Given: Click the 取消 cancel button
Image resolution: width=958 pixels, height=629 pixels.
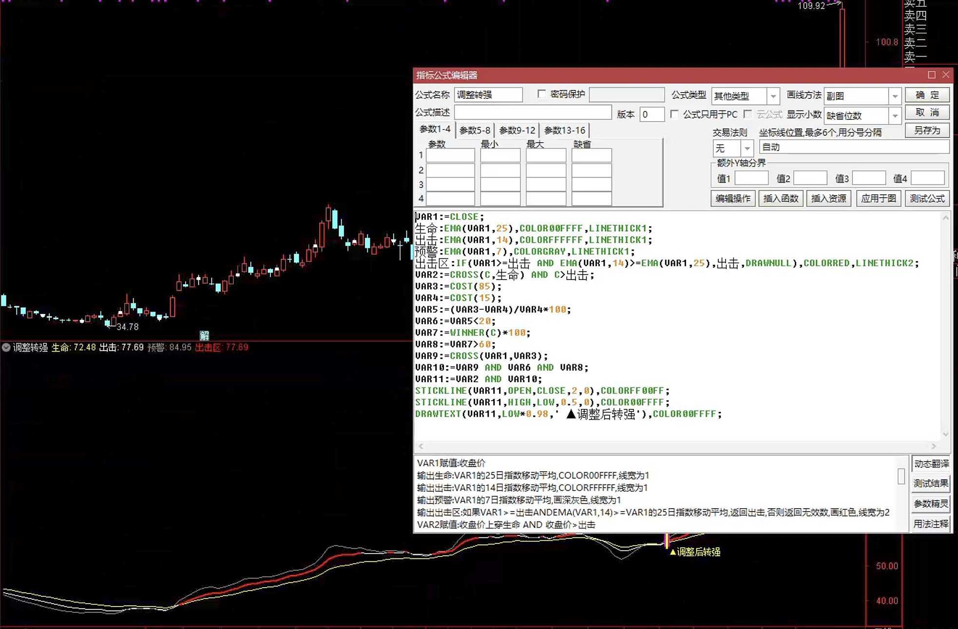Looking at the screenshot, I should (x=927, y=112).
